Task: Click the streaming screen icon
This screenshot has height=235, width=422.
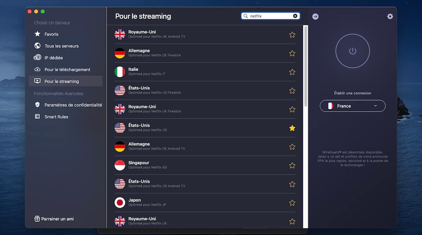Action: [38, 81]
